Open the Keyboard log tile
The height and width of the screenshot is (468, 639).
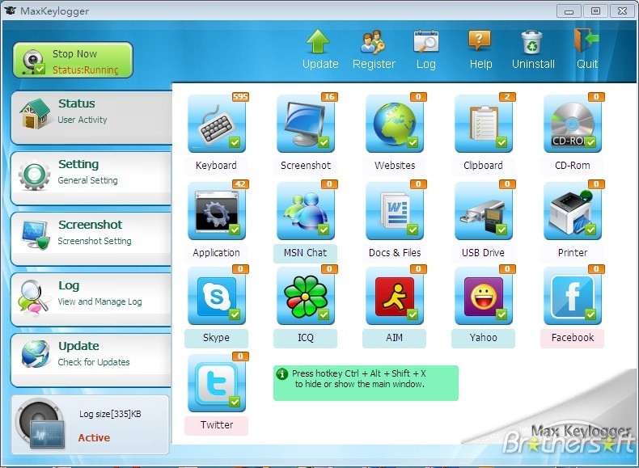click(x=217, y=124)
